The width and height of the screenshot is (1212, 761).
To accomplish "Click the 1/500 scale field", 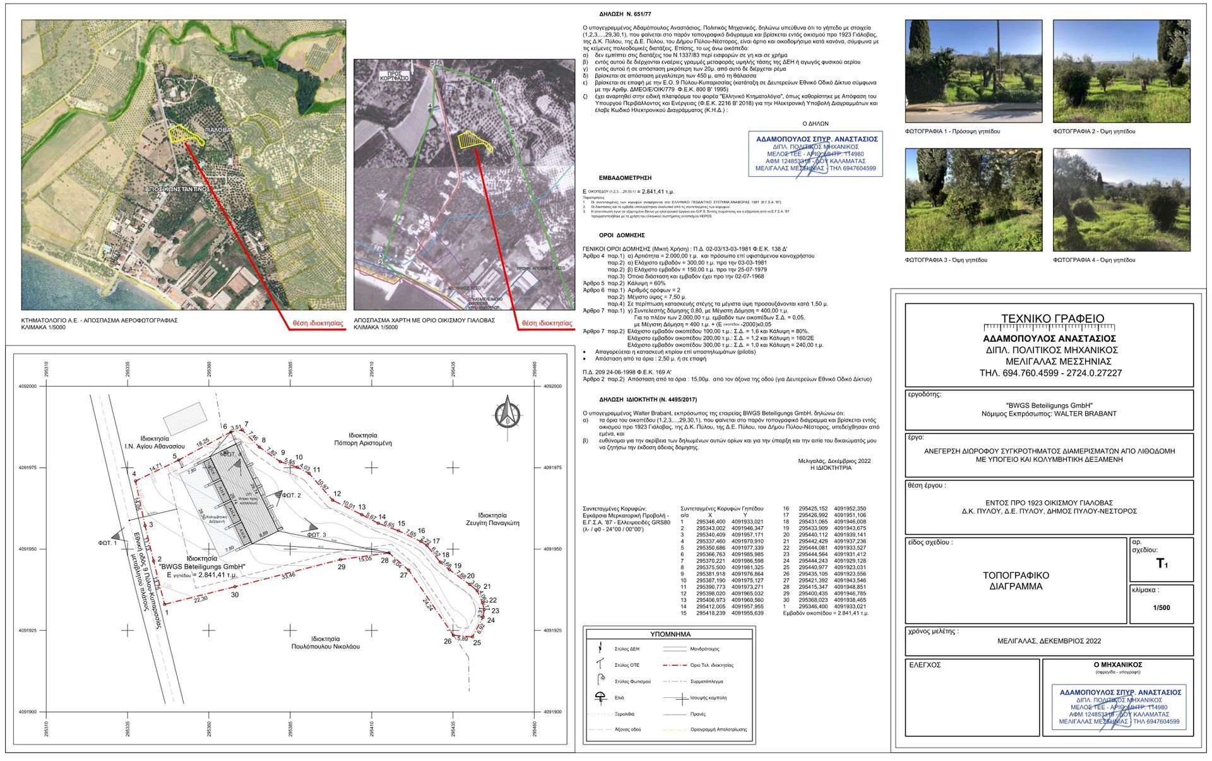I will (1161, 608).
